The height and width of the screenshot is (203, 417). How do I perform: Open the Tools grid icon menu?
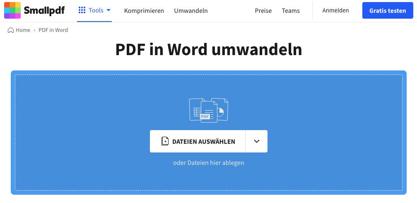point(82,10)
